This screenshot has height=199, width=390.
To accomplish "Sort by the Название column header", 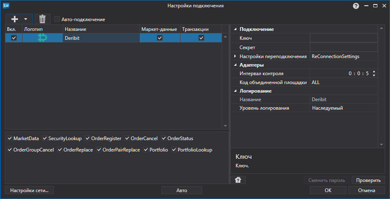I will pos(101,29).
